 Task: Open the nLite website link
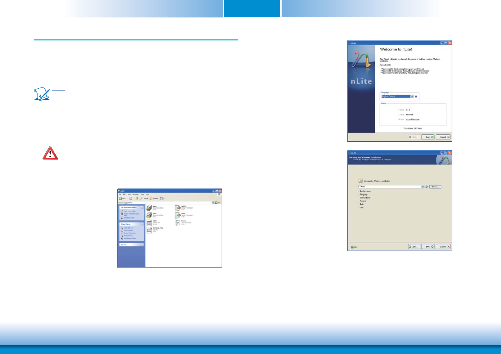coord(413,119)
